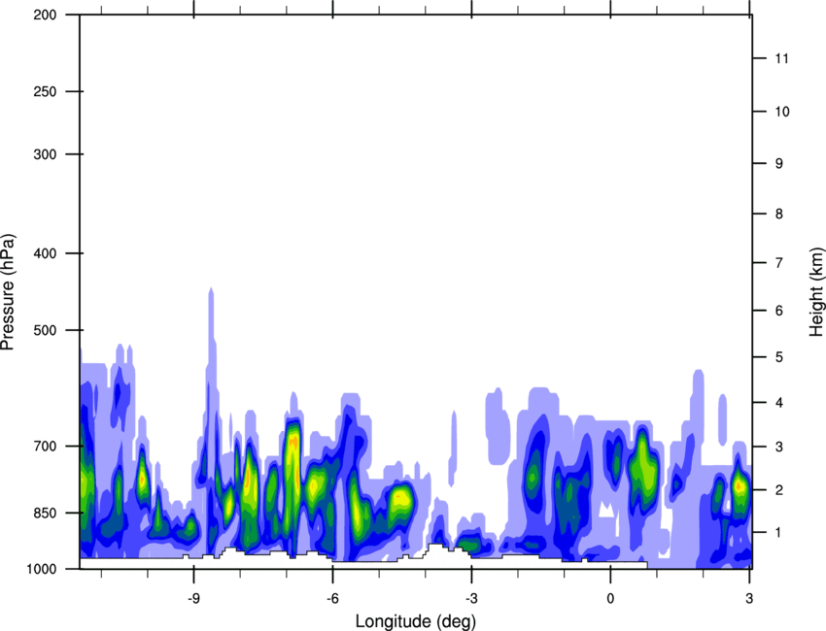Click the longitude tick label 3
This screenshot has width=826, height=631.
pos(749,598)
